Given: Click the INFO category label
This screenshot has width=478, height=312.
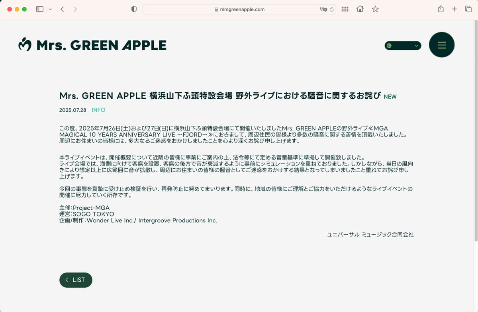Looking at the screenshot, I should coord(98,110).
